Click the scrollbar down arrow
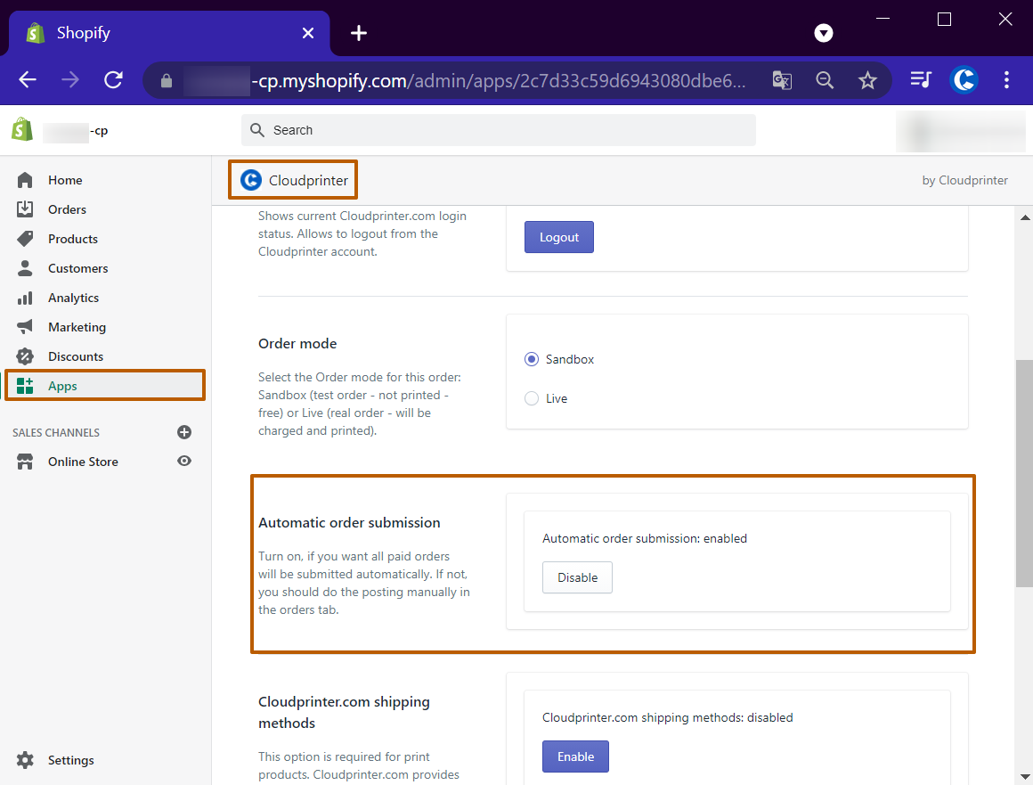The image size is (1033, 785). (x=1024, y=777)
